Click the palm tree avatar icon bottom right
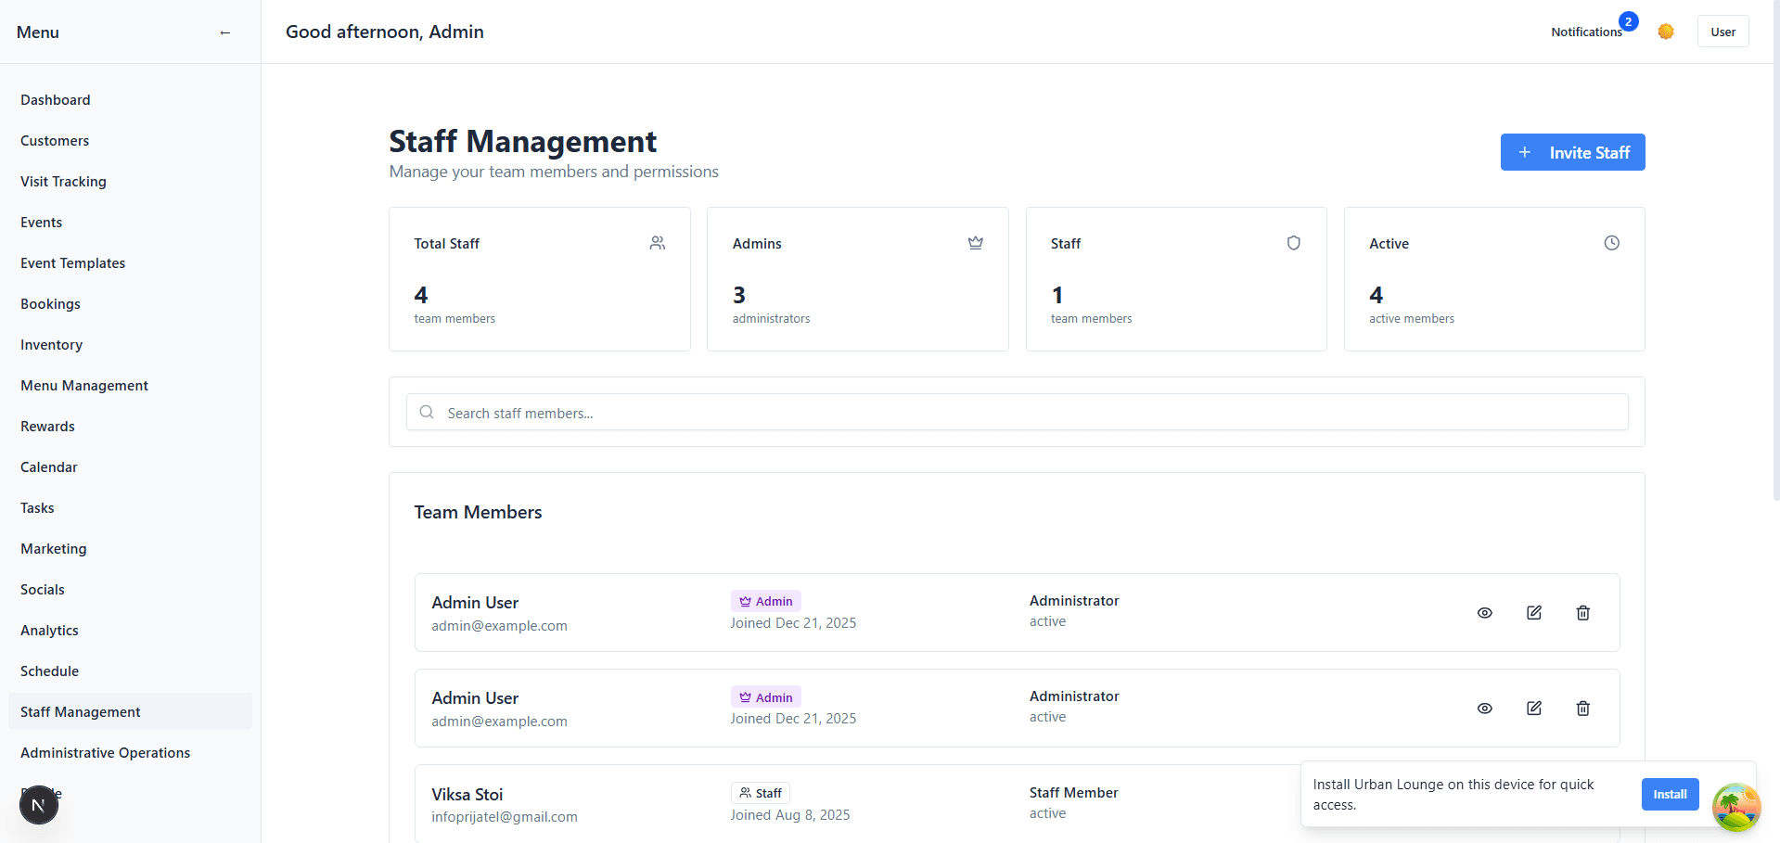1780x843 pixels. (1736, 807)
